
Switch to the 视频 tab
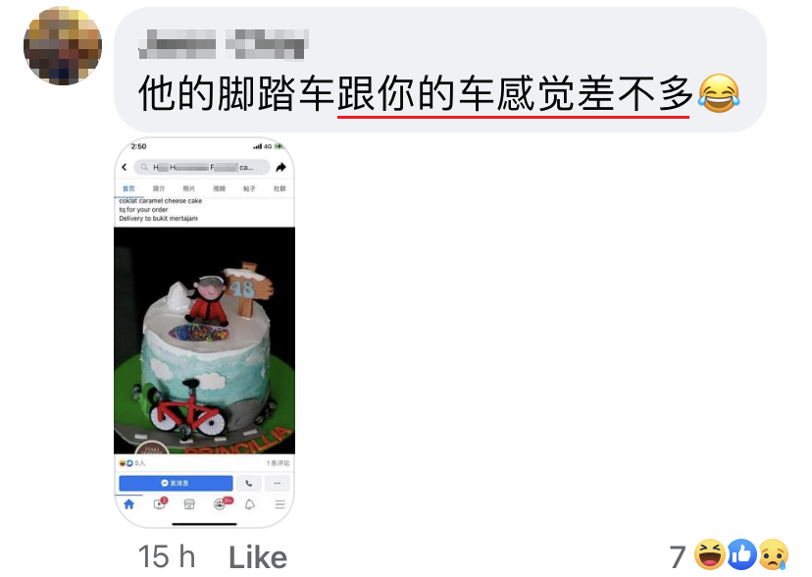pyautogui.click(x=219, y=188)
